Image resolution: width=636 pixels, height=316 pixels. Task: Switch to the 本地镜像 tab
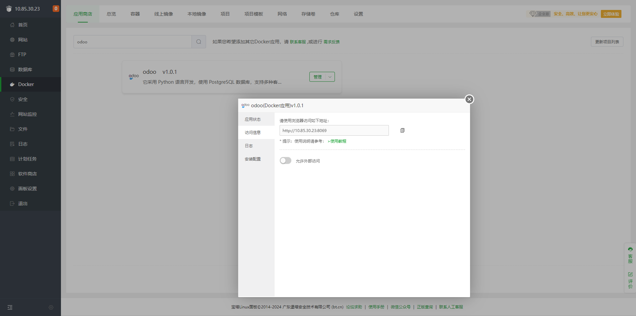coord(197,14)
